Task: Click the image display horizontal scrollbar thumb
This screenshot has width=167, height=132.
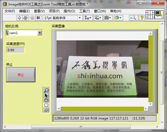Action: [102, 109]
